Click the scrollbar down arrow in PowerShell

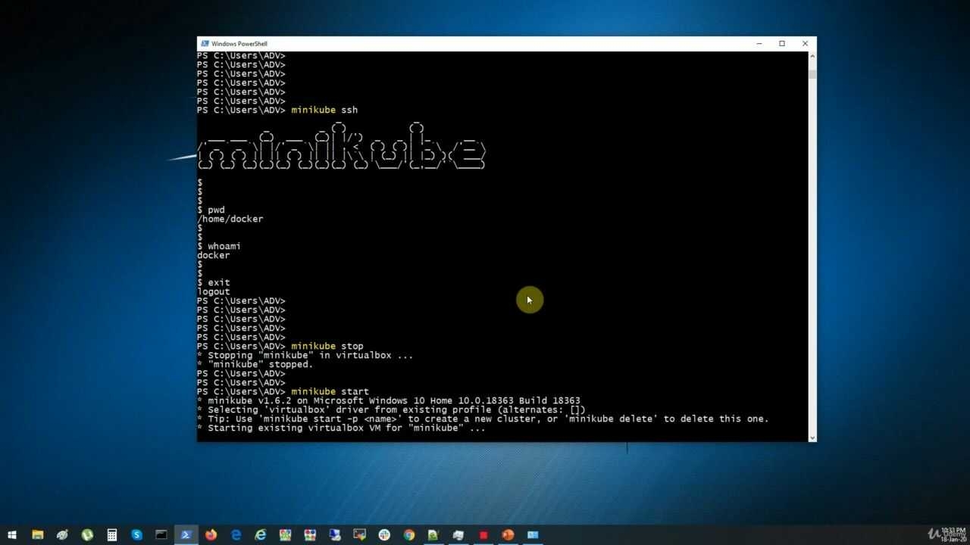click(x=812, y=438)
